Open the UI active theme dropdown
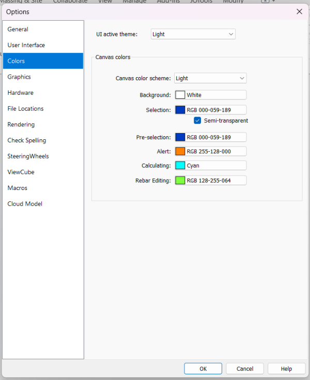This screenshot has height=380, width=310. point(193,34)
